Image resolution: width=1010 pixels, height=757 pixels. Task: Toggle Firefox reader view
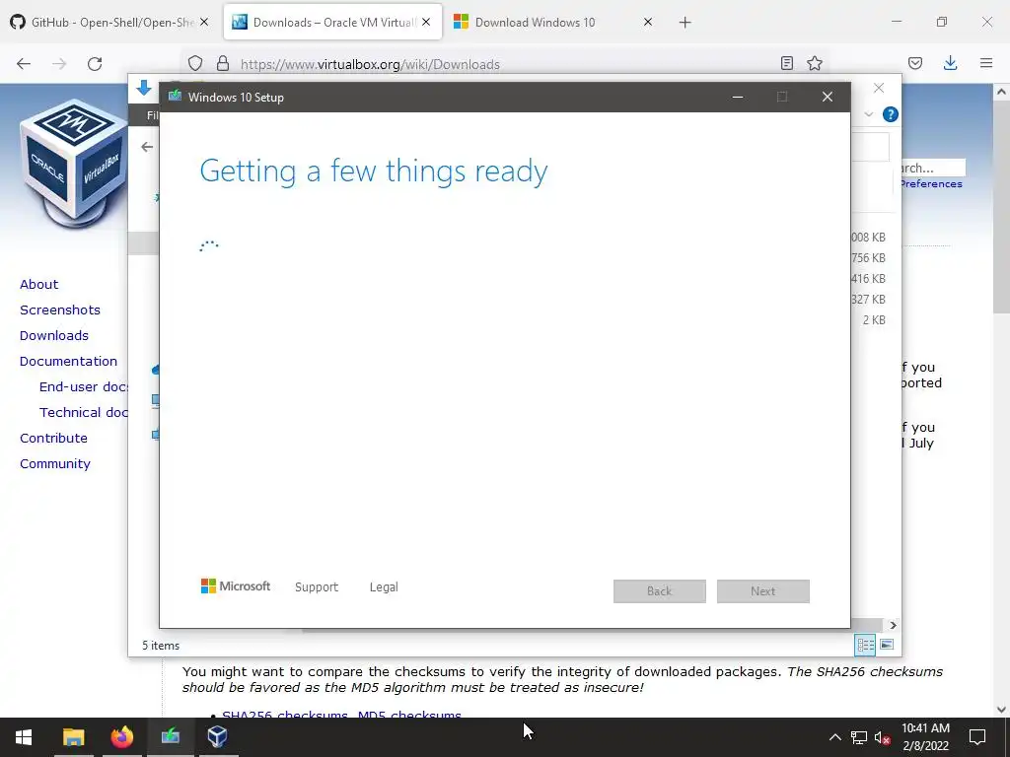786,63
